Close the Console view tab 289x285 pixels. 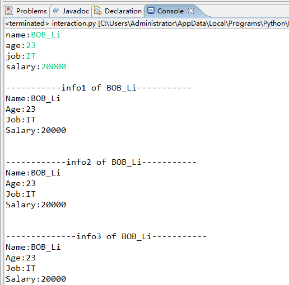pos(191,11)
